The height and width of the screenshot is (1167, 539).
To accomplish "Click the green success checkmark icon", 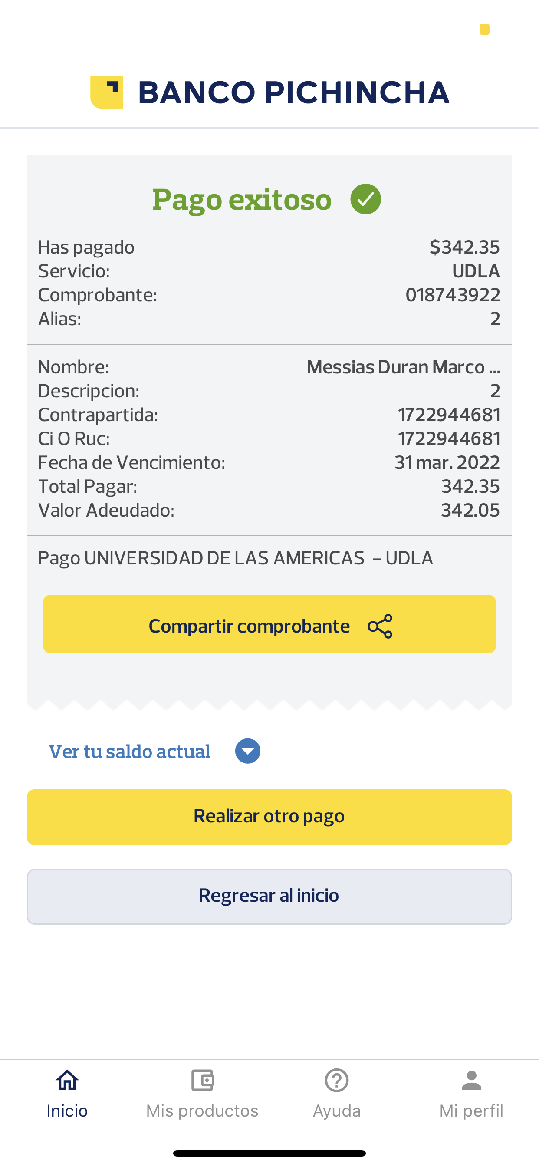I will coord(365,199).
